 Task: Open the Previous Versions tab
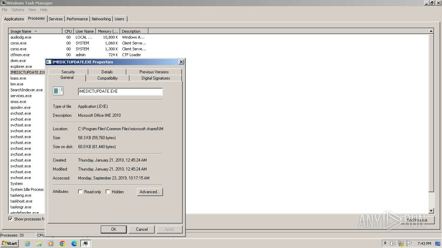click(x=154, y=72)
